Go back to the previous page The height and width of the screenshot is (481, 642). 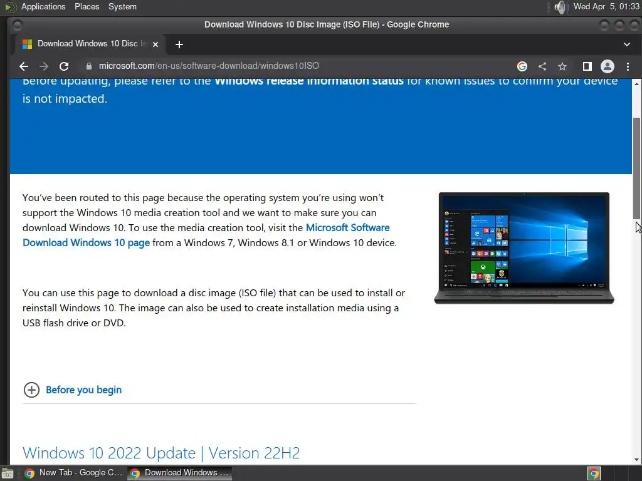tap(24, 66)
